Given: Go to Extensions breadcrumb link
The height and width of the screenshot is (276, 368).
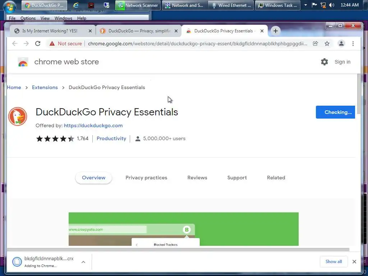Looking at the screenshot, I should point(45,88).
